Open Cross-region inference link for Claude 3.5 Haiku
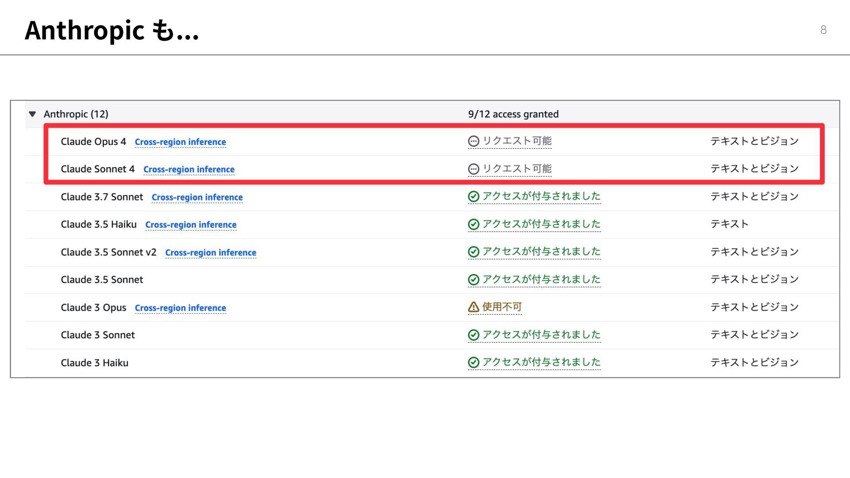 pos(191,225)
